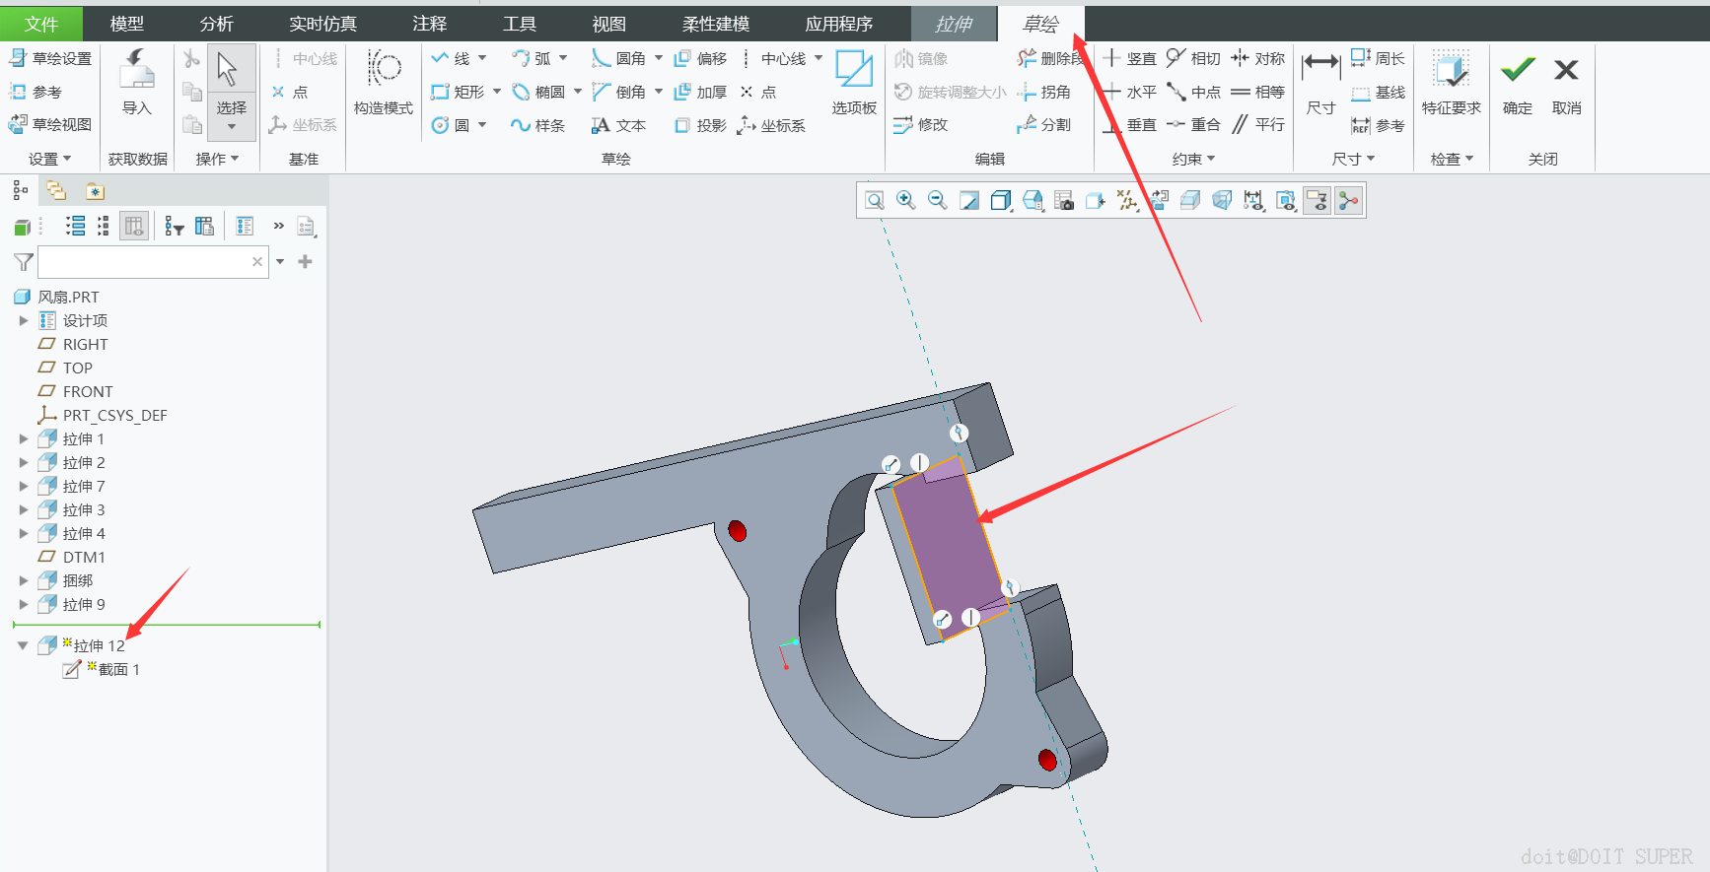Viewport: 1710px width, 872px height.
Task: Click the 修改 modify tool
Action: coord(920,124)
